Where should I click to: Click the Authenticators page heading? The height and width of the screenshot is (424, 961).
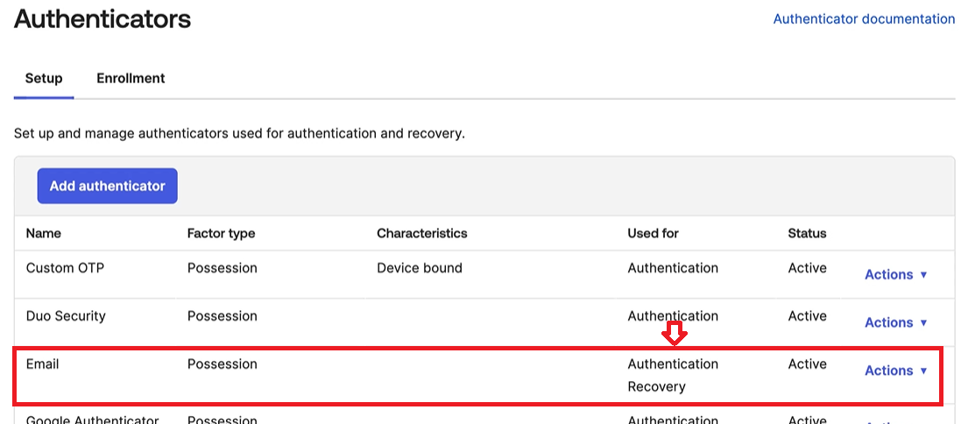tap(102, 18)
